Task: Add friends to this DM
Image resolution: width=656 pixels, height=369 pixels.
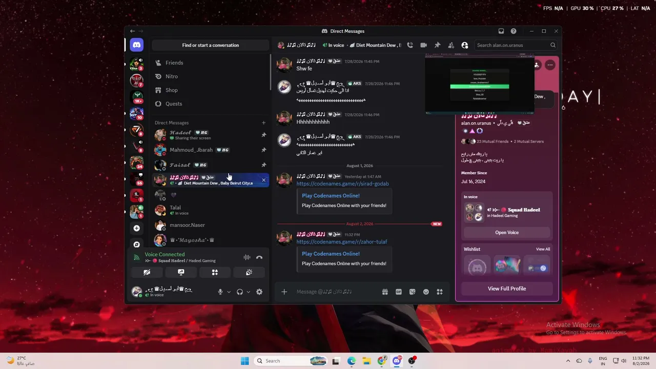Action: [x=451, y=45]
